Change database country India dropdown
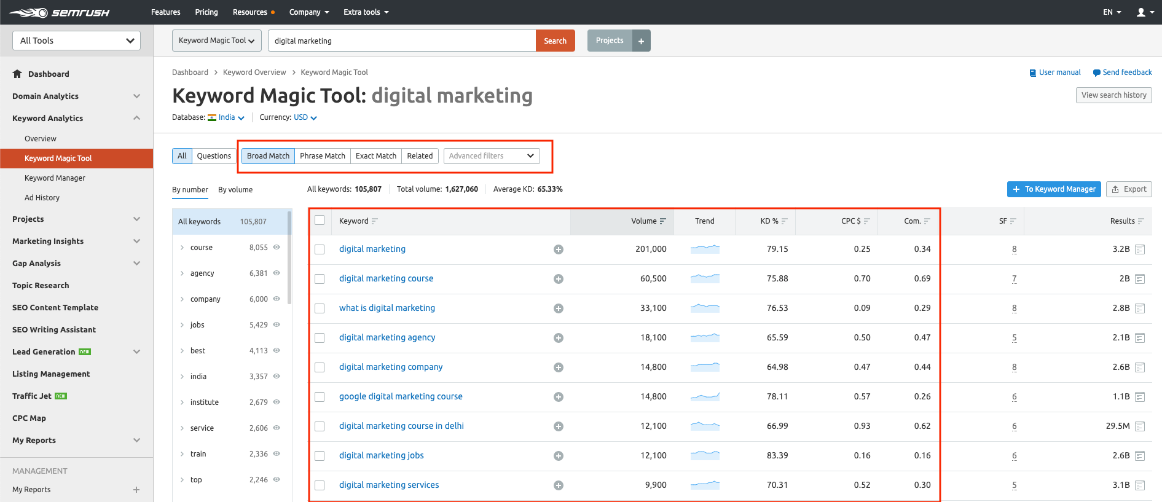The image size is (1162, 502). (226, 117)
